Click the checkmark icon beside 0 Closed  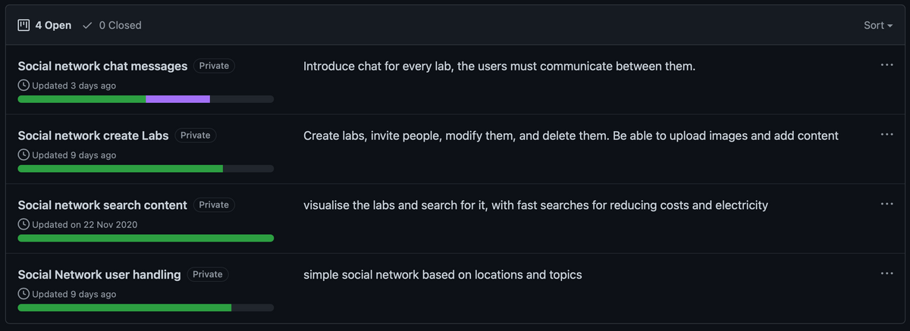88,25
